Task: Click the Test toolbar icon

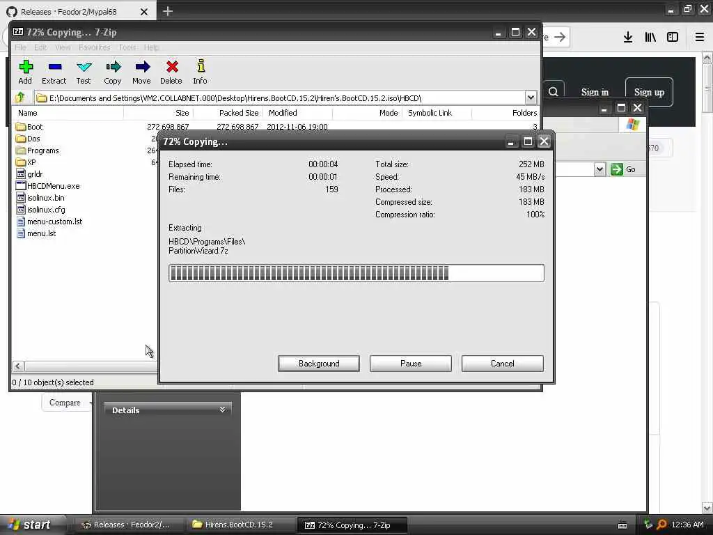Action: click(x=84, y=72)
